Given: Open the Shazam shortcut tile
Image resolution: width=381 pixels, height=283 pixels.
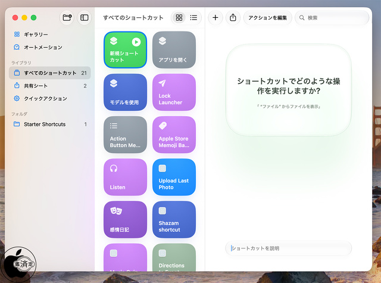Looking at the screenshot, I should [174, 219].
